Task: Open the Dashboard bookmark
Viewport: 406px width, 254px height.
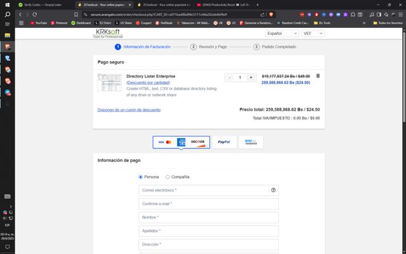Action: click(81, 23)
